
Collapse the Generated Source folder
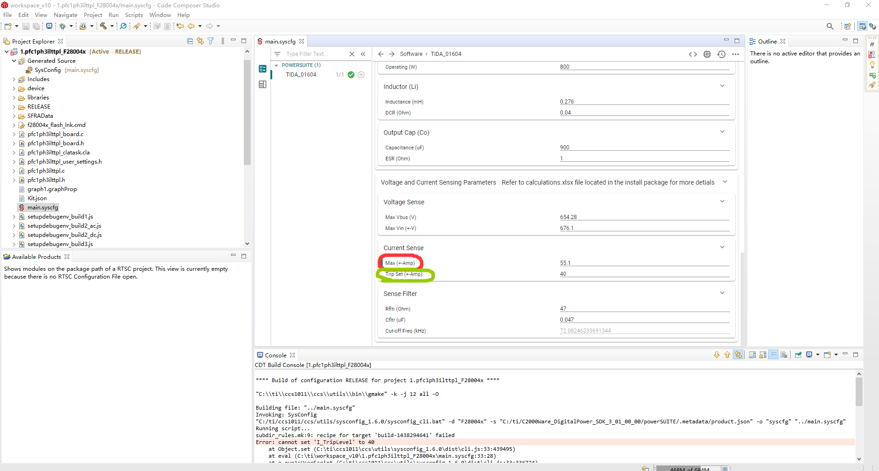coord(14,61)
